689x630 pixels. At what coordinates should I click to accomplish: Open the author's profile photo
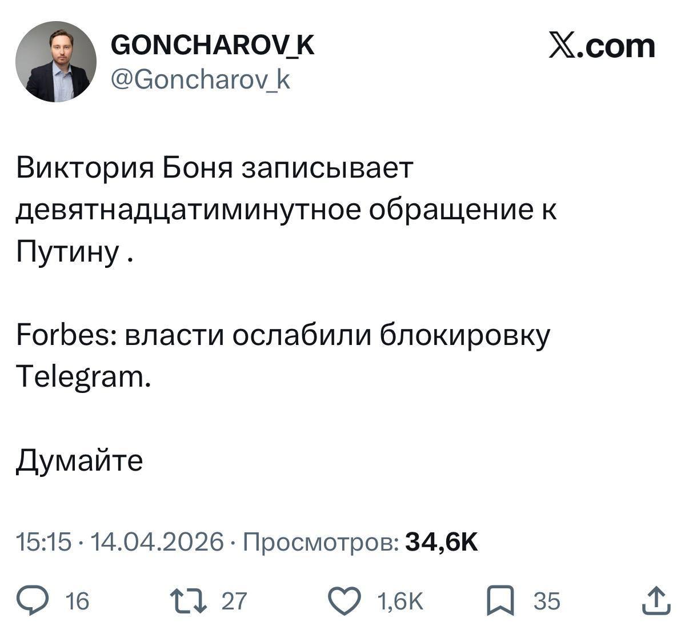(56, 62)
